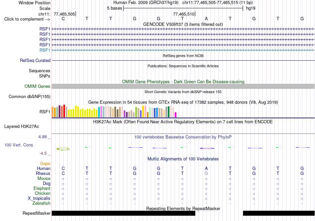315x221 pixels.
Task: Open 'Publications: Sequences in Scientific Articles' title
Action: pos(183,66)
